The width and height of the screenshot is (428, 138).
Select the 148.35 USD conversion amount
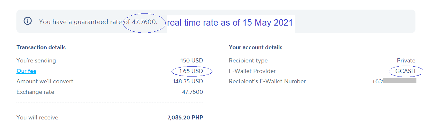[188, 81]
